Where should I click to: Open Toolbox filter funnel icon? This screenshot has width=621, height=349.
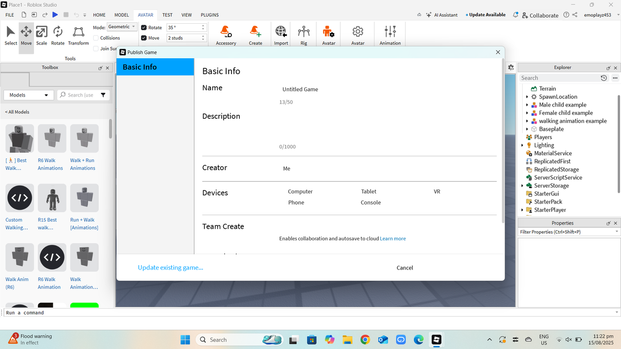[x=103, y=95]
